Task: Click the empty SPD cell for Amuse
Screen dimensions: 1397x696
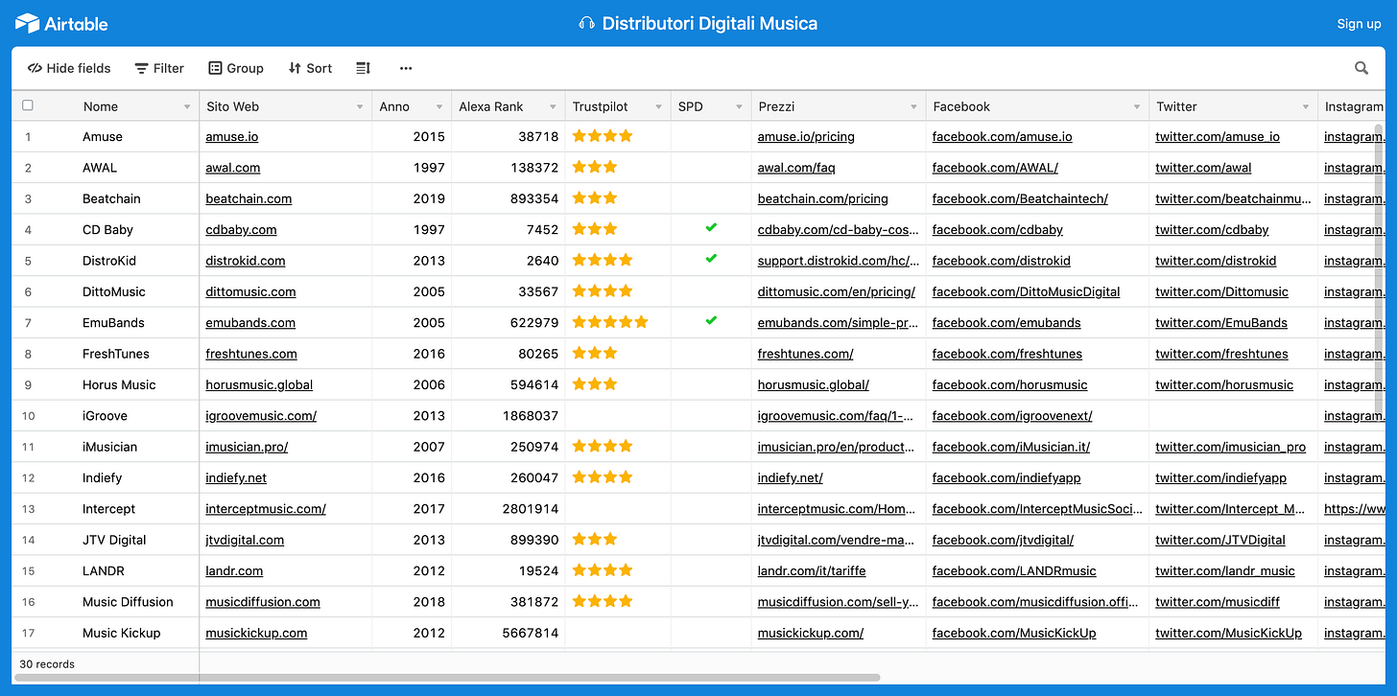Action: tap(711, 136)
